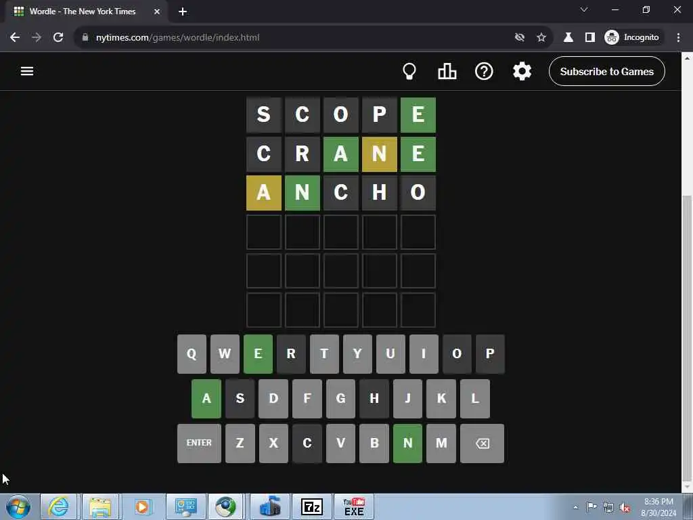Tap the M key

441,443
